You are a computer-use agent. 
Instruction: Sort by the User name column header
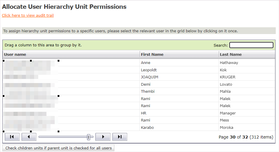15,55
